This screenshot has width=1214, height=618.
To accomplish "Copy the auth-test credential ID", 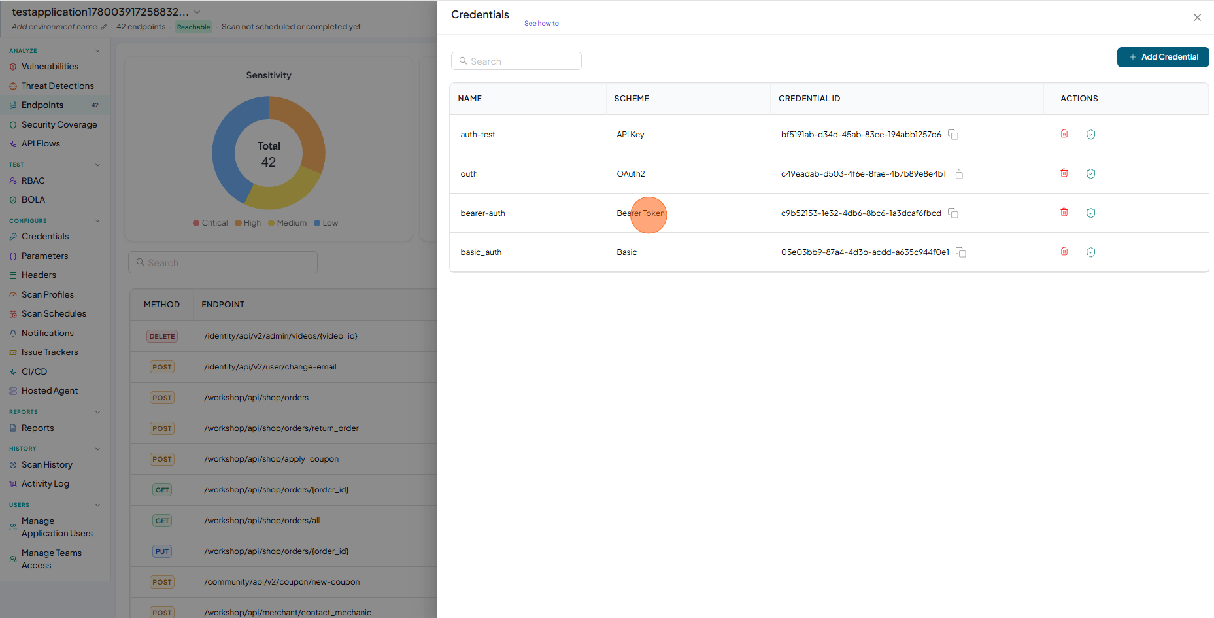I will (953, 135).
